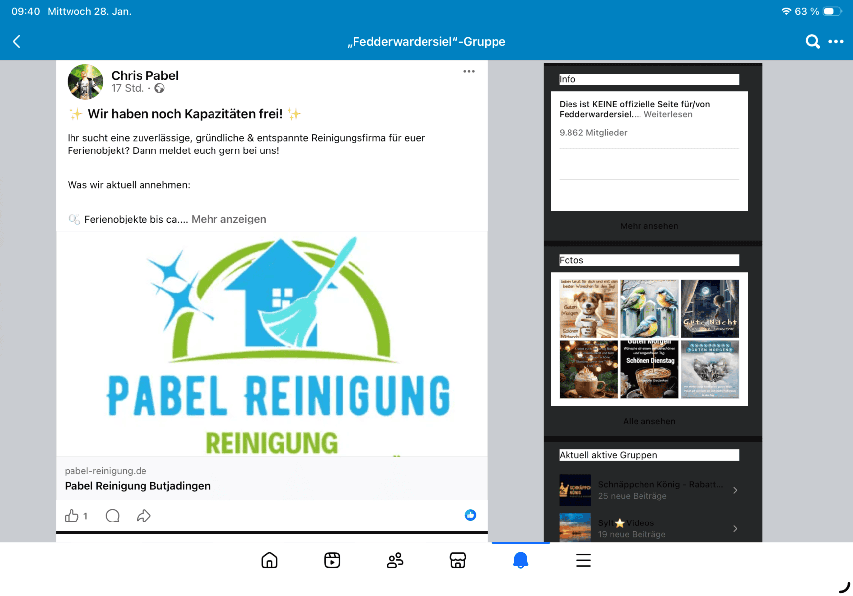Image resolution: width=853 pixels, height=596 pixels.
Task: Switch to the Friends tab
Action: pos(395,560)
